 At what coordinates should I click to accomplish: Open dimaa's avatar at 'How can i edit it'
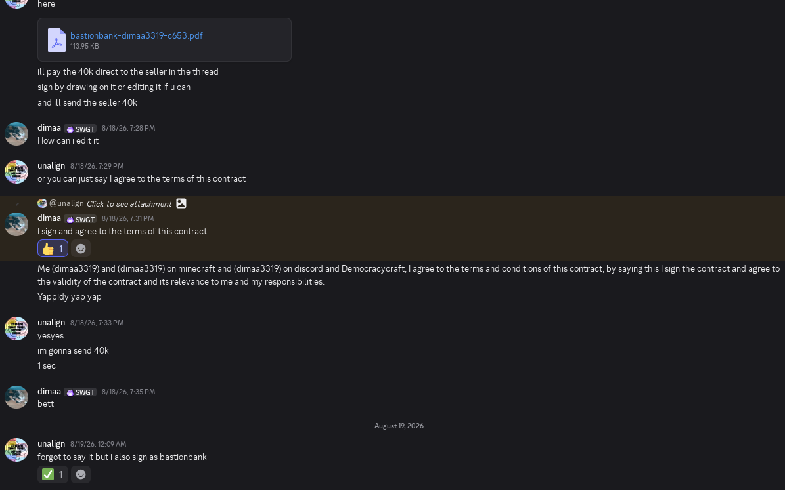click(x=16, y=134)
